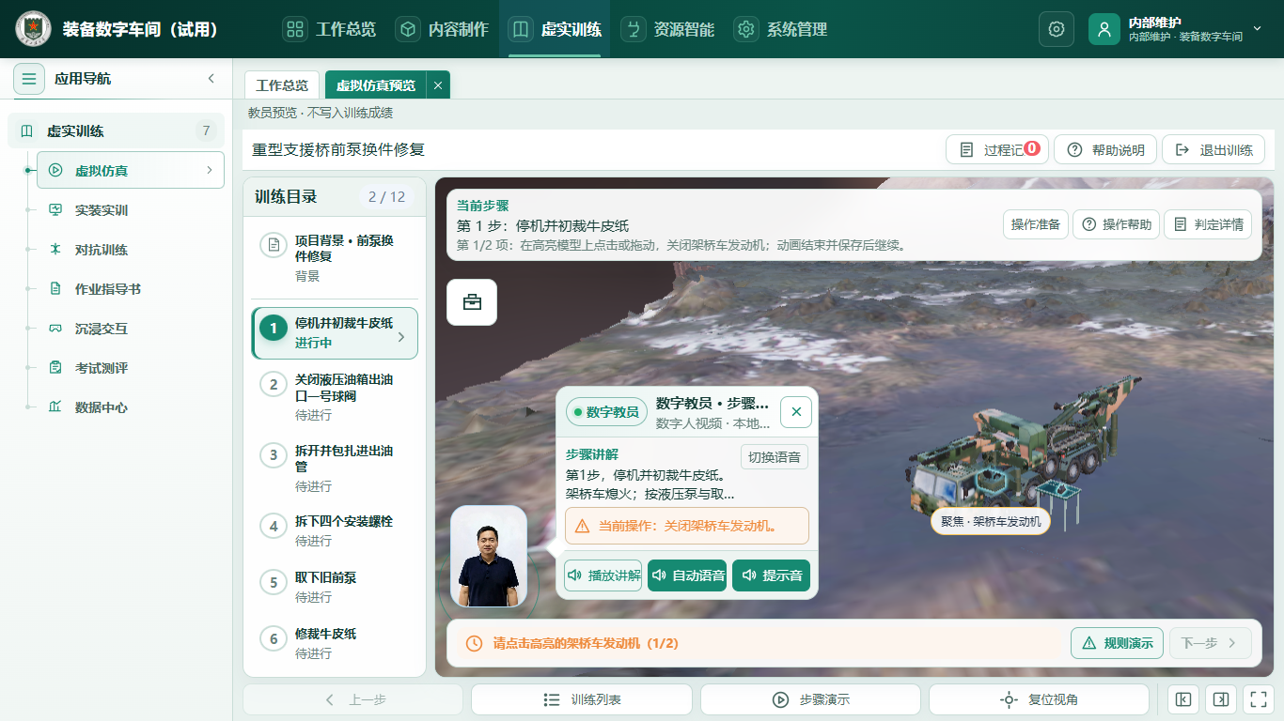Click the settings gear icon in header

[1057, 29]
